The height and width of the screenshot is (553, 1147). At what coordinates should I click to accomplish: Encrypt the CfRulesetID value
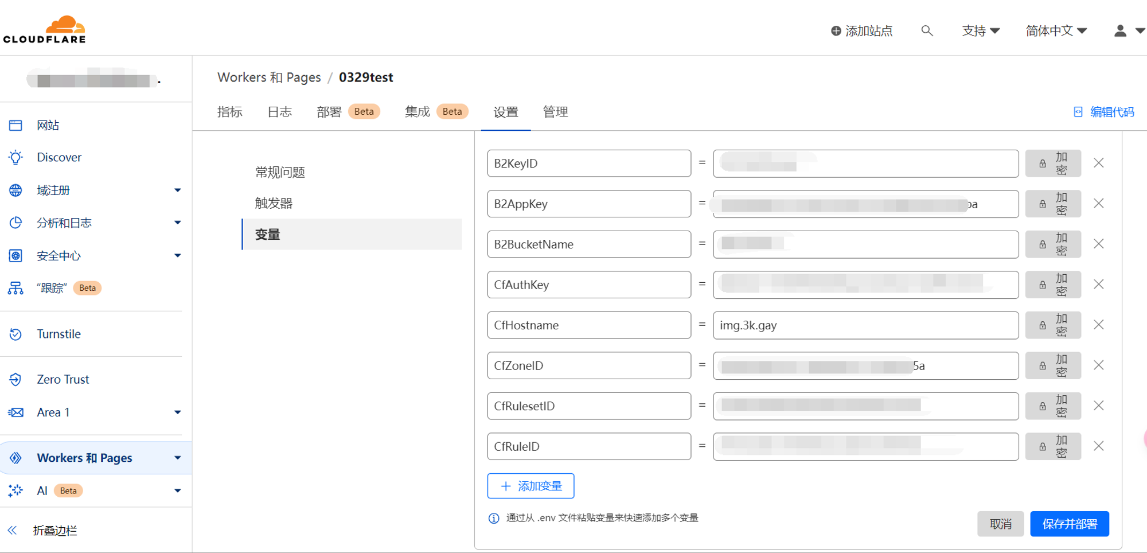coord(1053,406)
